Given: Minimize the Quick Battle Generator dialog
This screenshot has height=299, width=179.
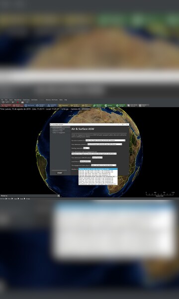Looking at the screenshot, I should [119, 124].
